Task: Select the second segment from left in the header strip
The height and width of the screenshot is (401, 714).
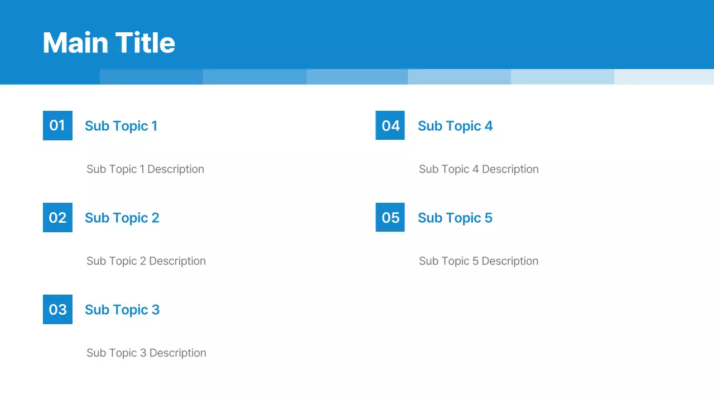Action: 254,77
